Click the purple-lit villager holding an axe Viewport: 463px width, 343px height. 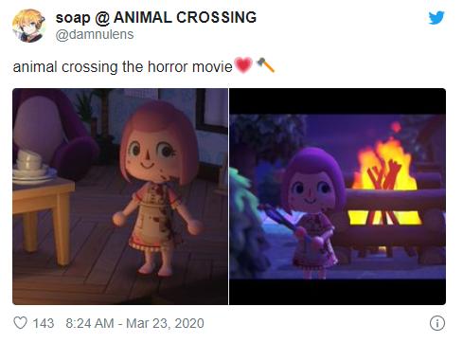pyautogui.click(x=311, y=211)
